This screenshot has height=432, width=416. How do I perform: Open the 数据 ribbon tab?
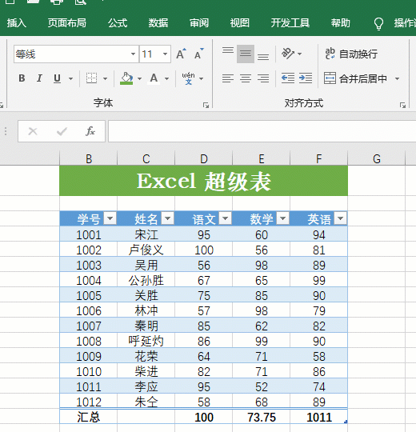coord(158,23)
